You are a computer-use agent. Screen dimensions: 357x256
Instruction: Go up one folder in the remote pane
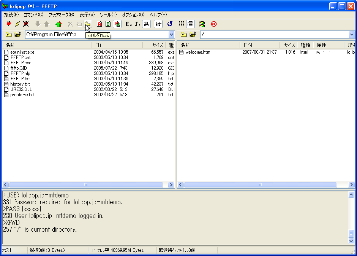click(184, 35)
